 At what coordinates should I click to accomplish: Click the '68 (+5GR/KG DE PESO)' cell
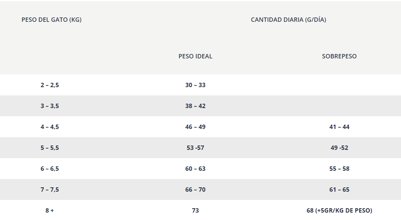339,210
